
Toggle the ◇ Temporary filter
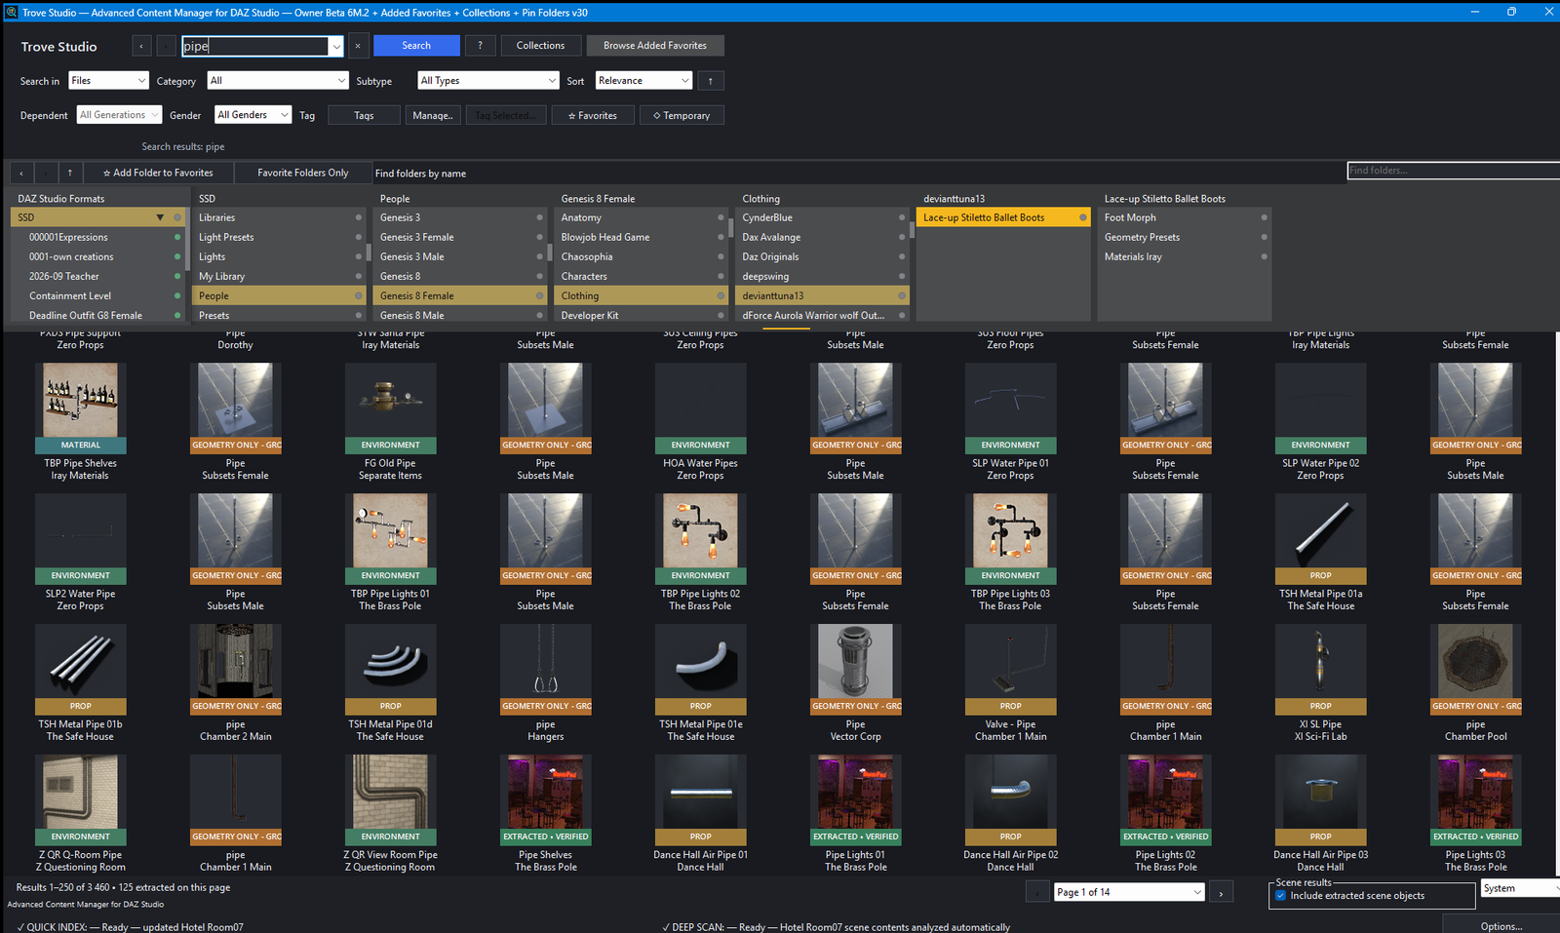coord(682,115)
